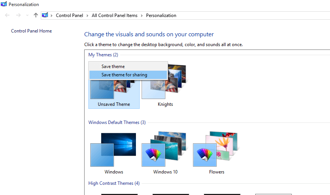The image size is (330, 195).
Task: Click the Unsaved Theme label text
Action: pyautogui.click(x=114, y=104)
